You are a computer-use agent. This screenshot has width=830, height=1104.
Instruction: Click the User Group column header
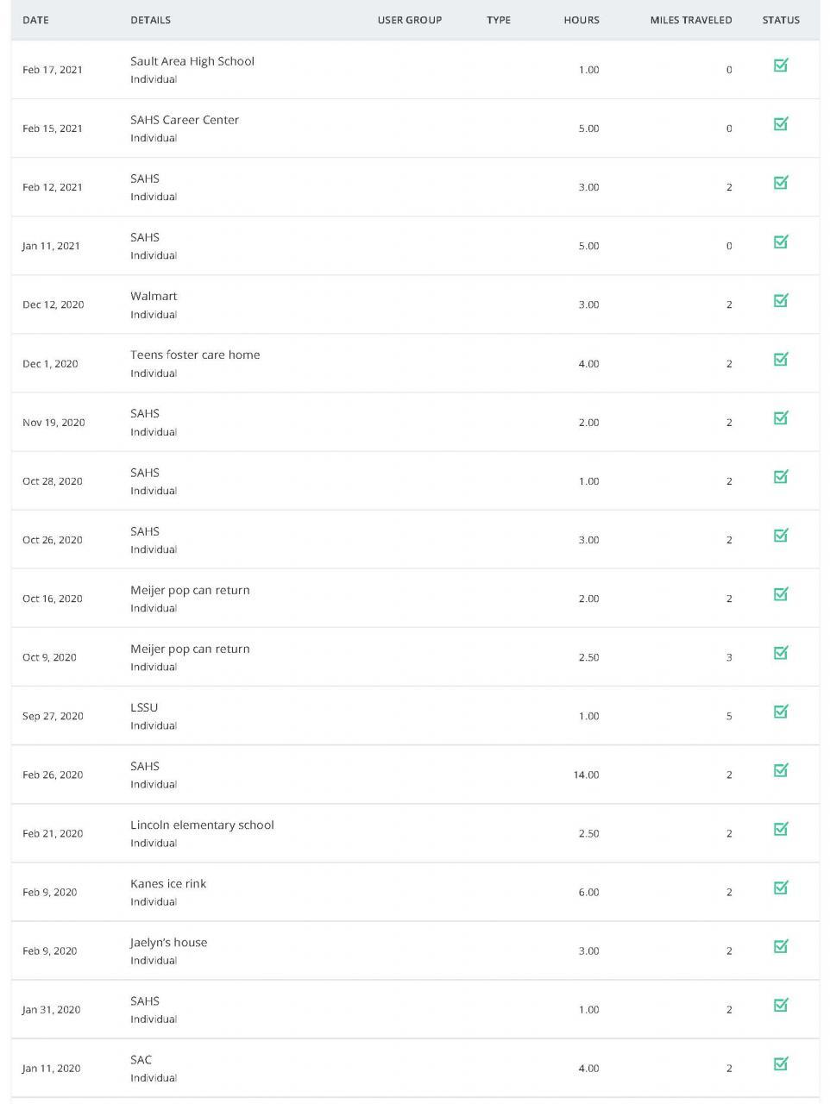click(x=409, y=20)
